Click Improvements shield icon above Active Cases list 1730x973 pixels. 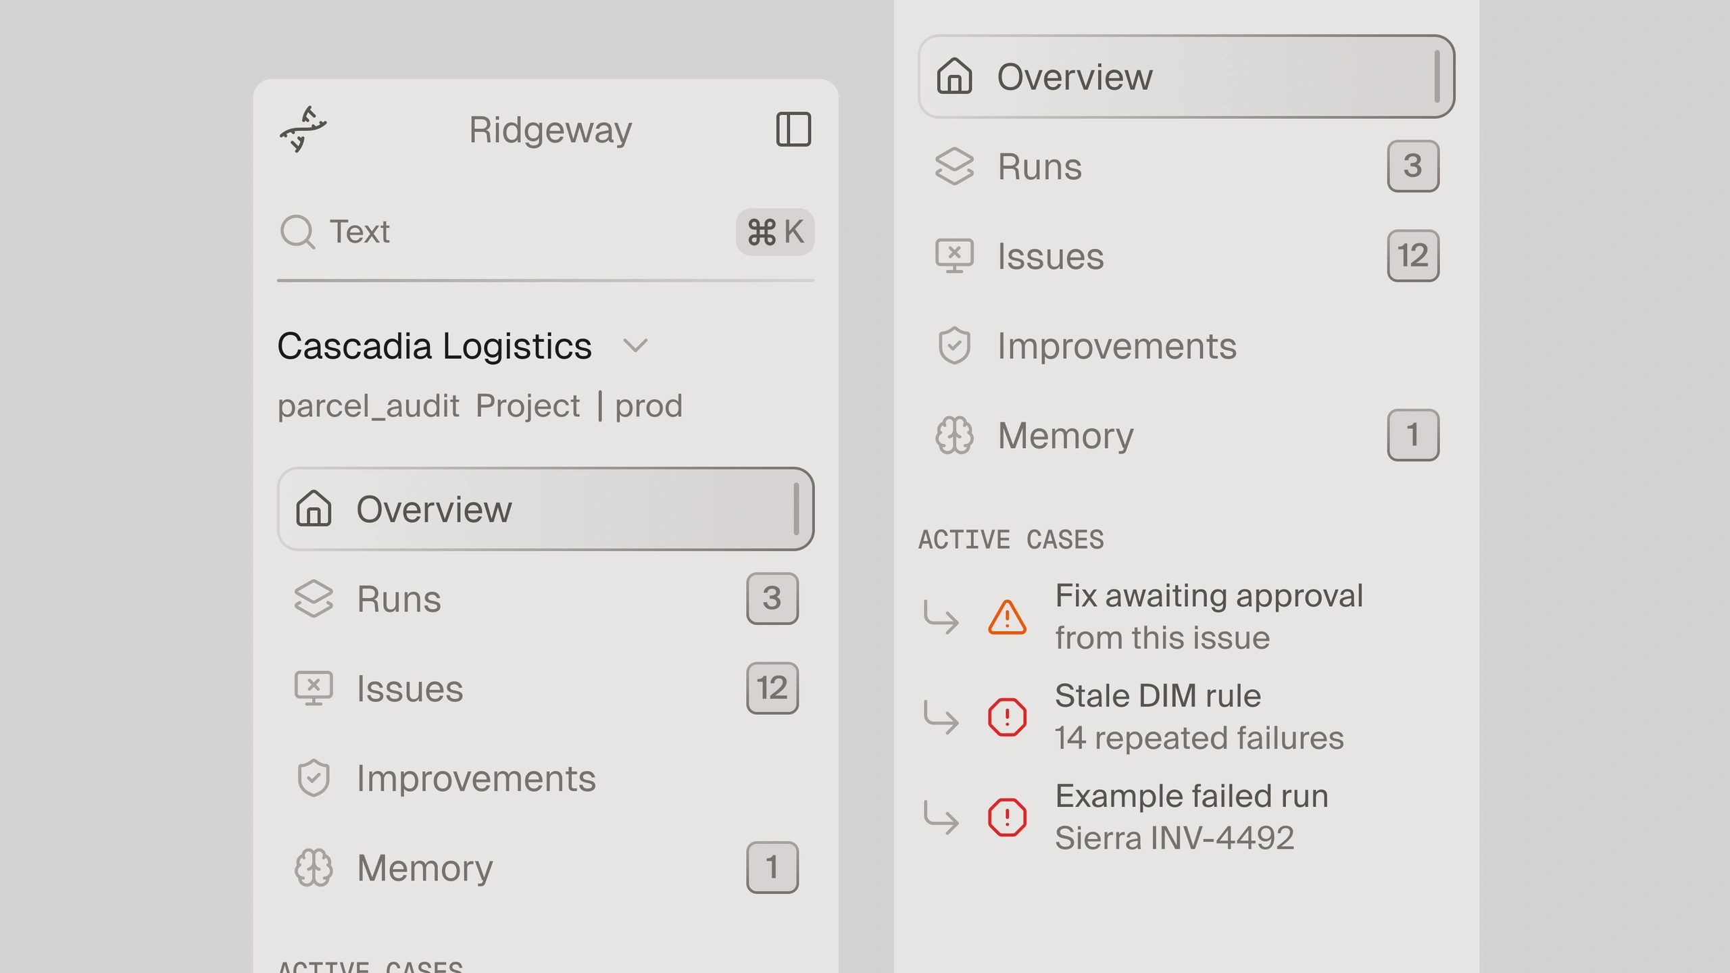click(954, 346)
